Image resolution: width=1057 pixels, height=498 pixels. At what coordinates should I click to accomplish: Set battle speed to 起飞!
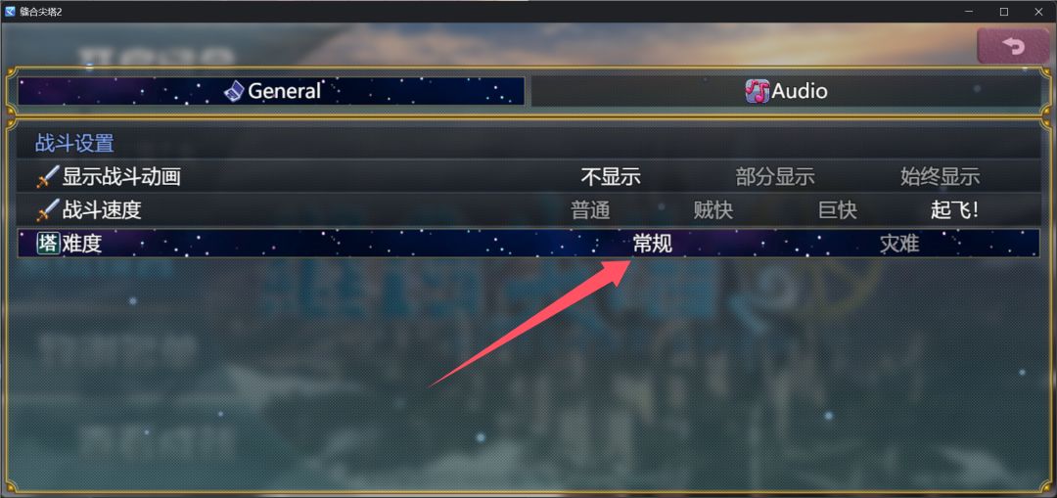pos(954,210)
